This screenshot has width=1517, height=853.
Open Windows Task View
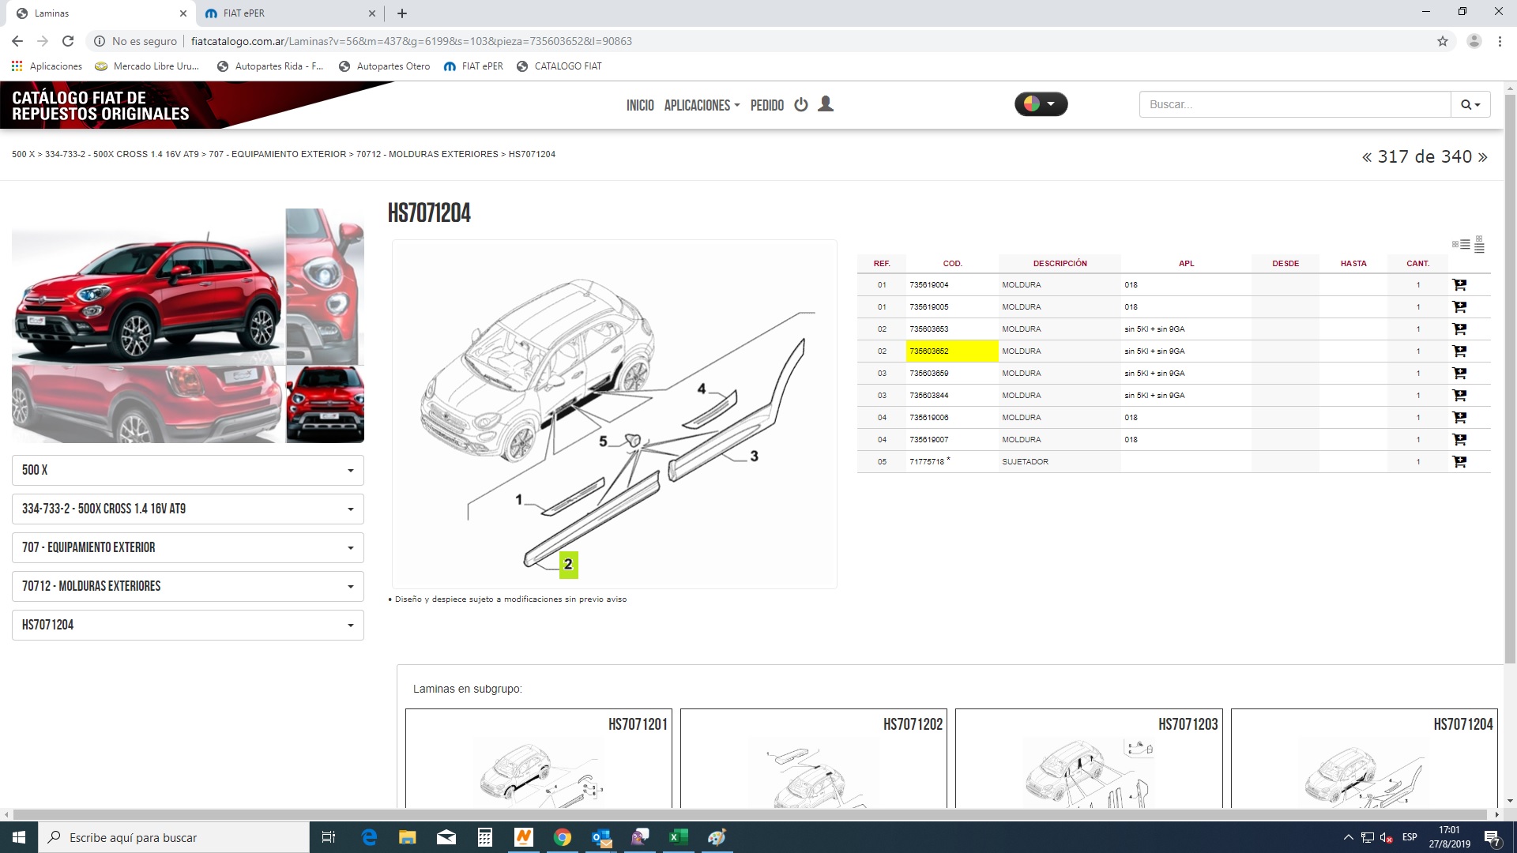[x=329, y=837]
